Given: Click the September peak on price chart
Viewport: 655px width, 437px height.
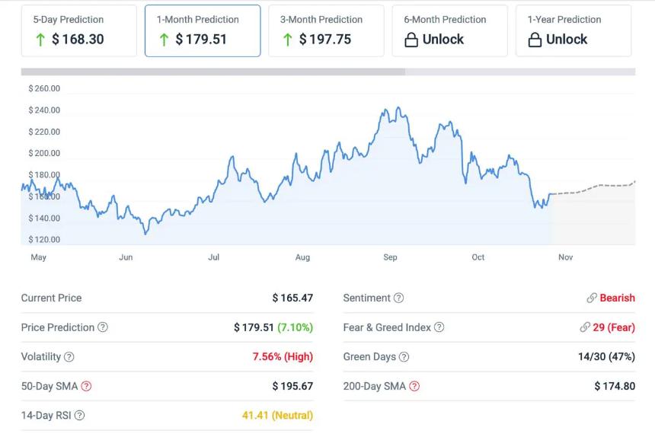Looking at the screenshot, I should pyautogui.click(x=388, y=109).
